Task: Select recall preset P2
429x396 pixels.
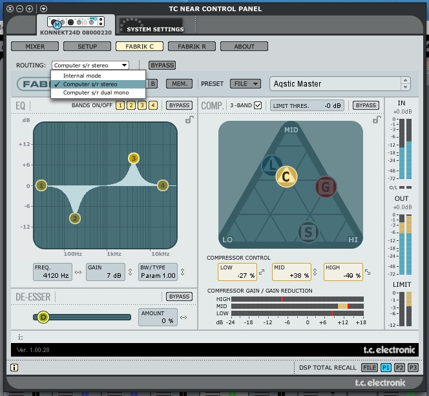Action: point(399,368)
